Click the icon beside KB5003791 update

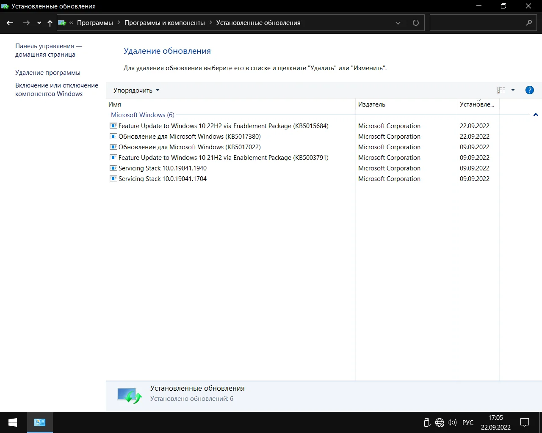point(113,157)
